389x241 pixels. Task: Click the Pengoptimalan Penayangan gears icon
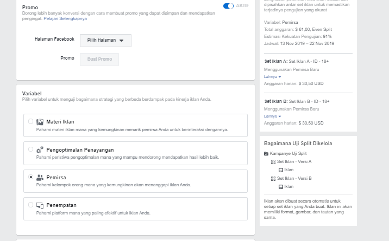[x=40, y=150]
